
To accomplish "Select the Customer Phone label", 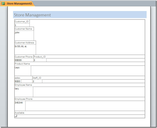I will 24,57.
